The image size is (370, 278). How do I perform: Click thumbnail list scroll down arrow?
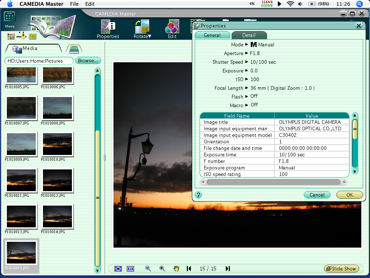pos(98,271)
